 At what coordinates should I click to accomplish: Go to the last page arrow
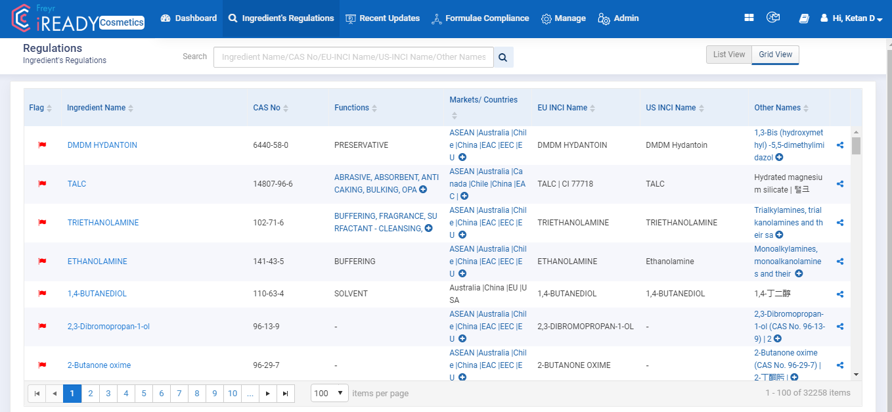click(x=285, y=394)
